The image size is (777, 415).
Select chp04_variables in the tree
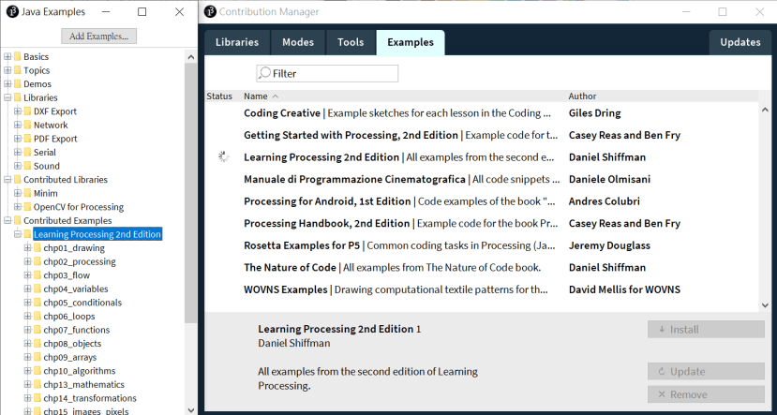coord(75,289)
